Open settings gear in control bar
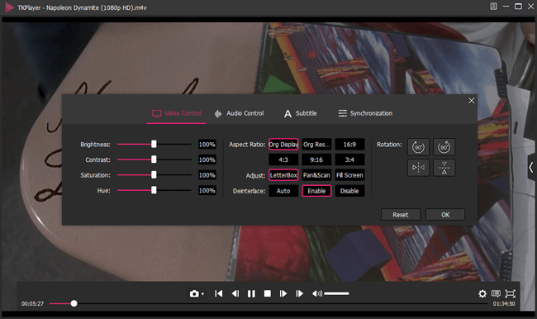 [x=482, y=293]
